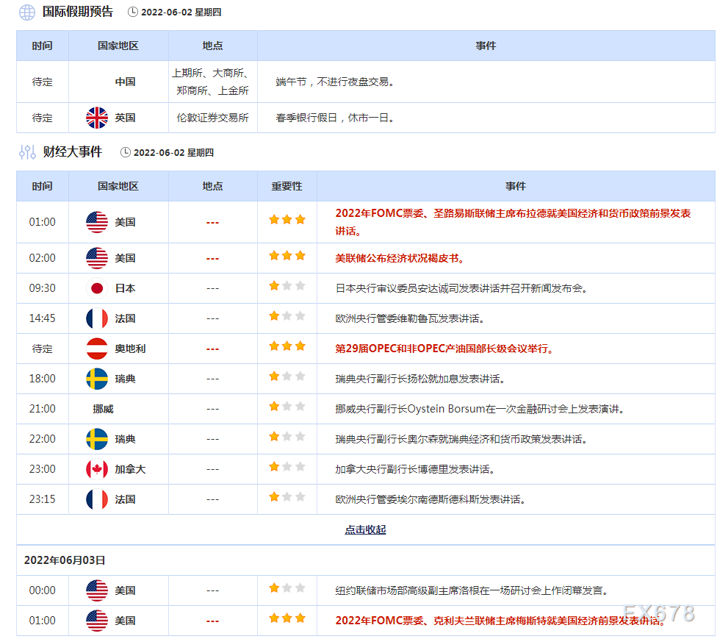Click the France flag in the 23:15 row

click(97, 499)
